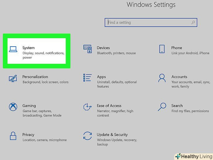Click the Devices keyboard and speaker icon
Image resolution: width=213 pixels, height=160 pixels.
(87, 49)
